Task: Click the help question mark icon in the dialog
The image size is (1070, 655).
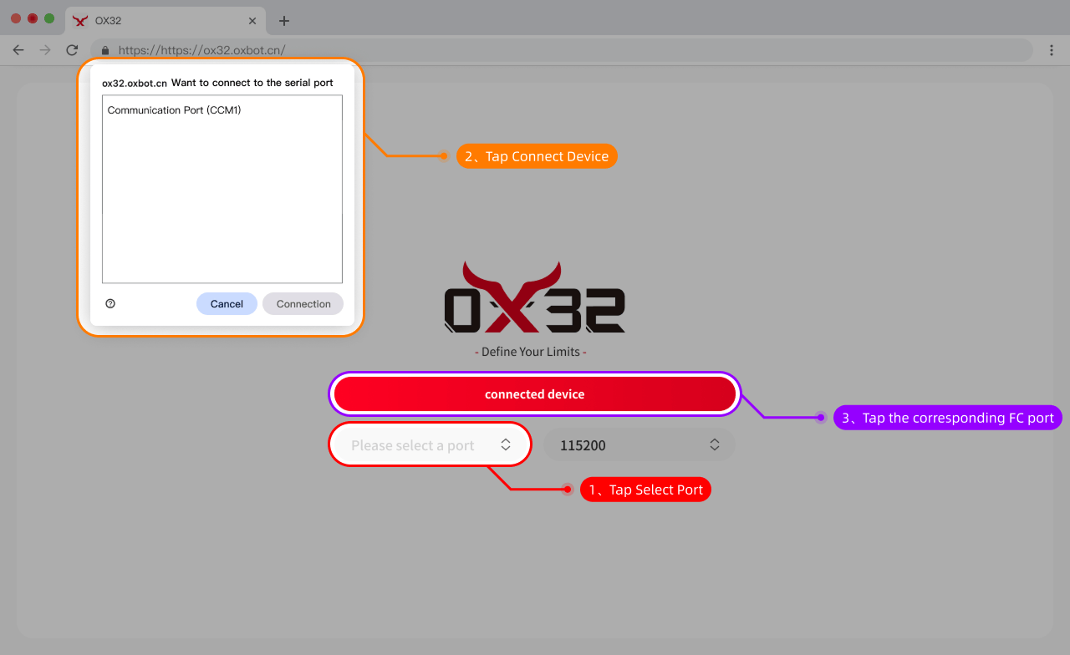Action: tap(110, 304)
